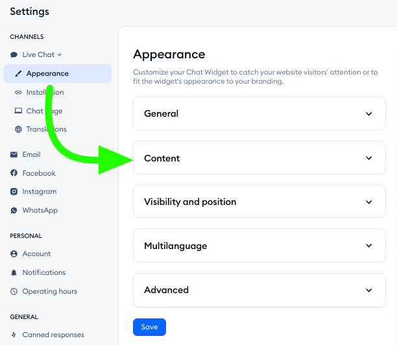This screenshot has width=397, height=345.
Task: Open the Visibility and position section
Action: pos(259,202)
